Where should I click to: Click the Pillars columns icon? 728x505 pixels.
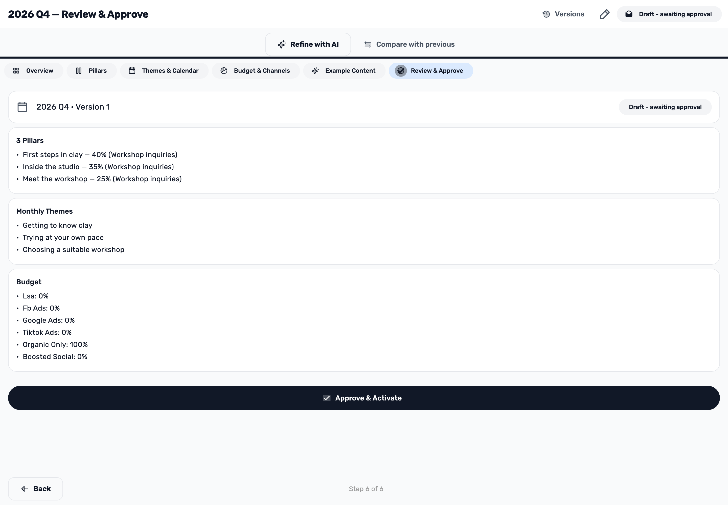coord(79,70)
